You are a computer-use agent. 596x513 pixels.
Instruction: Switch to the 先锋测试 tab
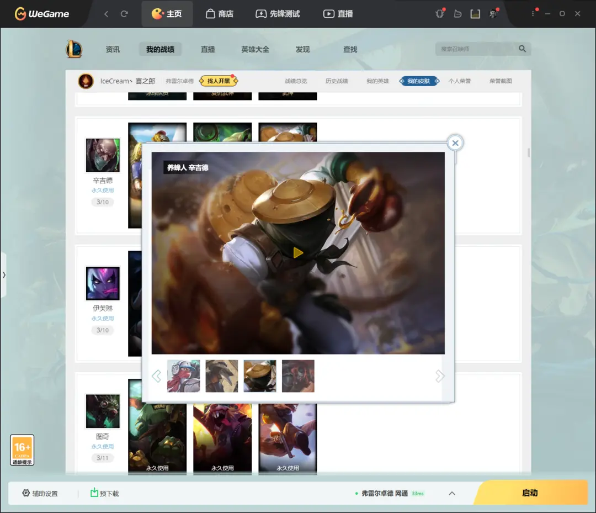[x=278, y=14]
